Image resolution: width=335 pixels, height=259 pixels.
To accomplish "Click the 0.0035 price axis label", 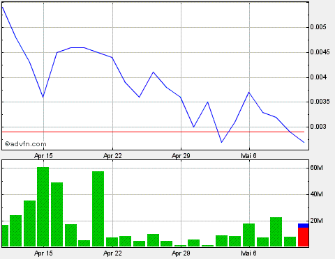I will (x=320, y=102).
